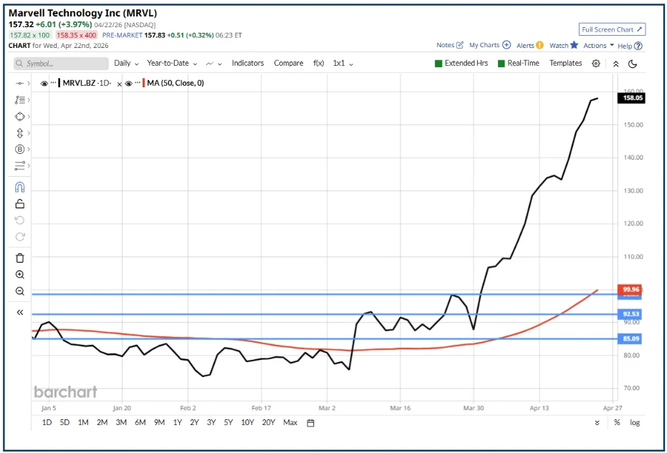The image size is (667, 453).
Task: Add to watchlist star icon
Action: tap(574, 44)
